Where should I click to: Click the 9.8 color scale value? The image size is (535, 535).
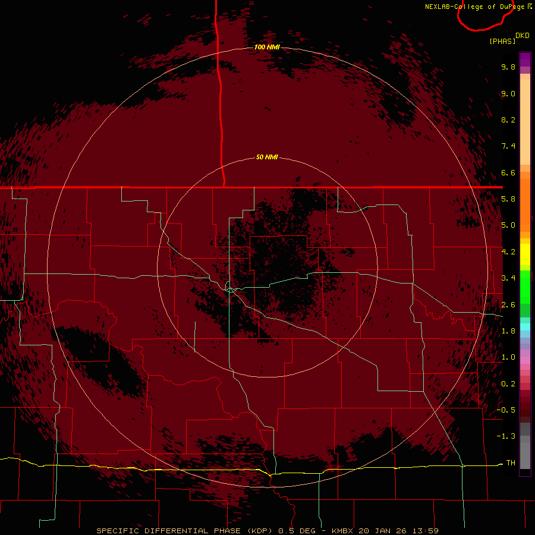508,67
